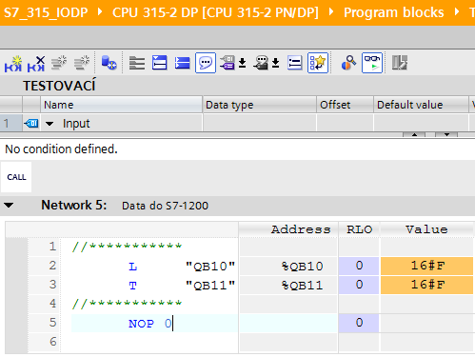Click the absolute/symbolic operands tag icon
The image size is (475, 357).
click(228, 63)
